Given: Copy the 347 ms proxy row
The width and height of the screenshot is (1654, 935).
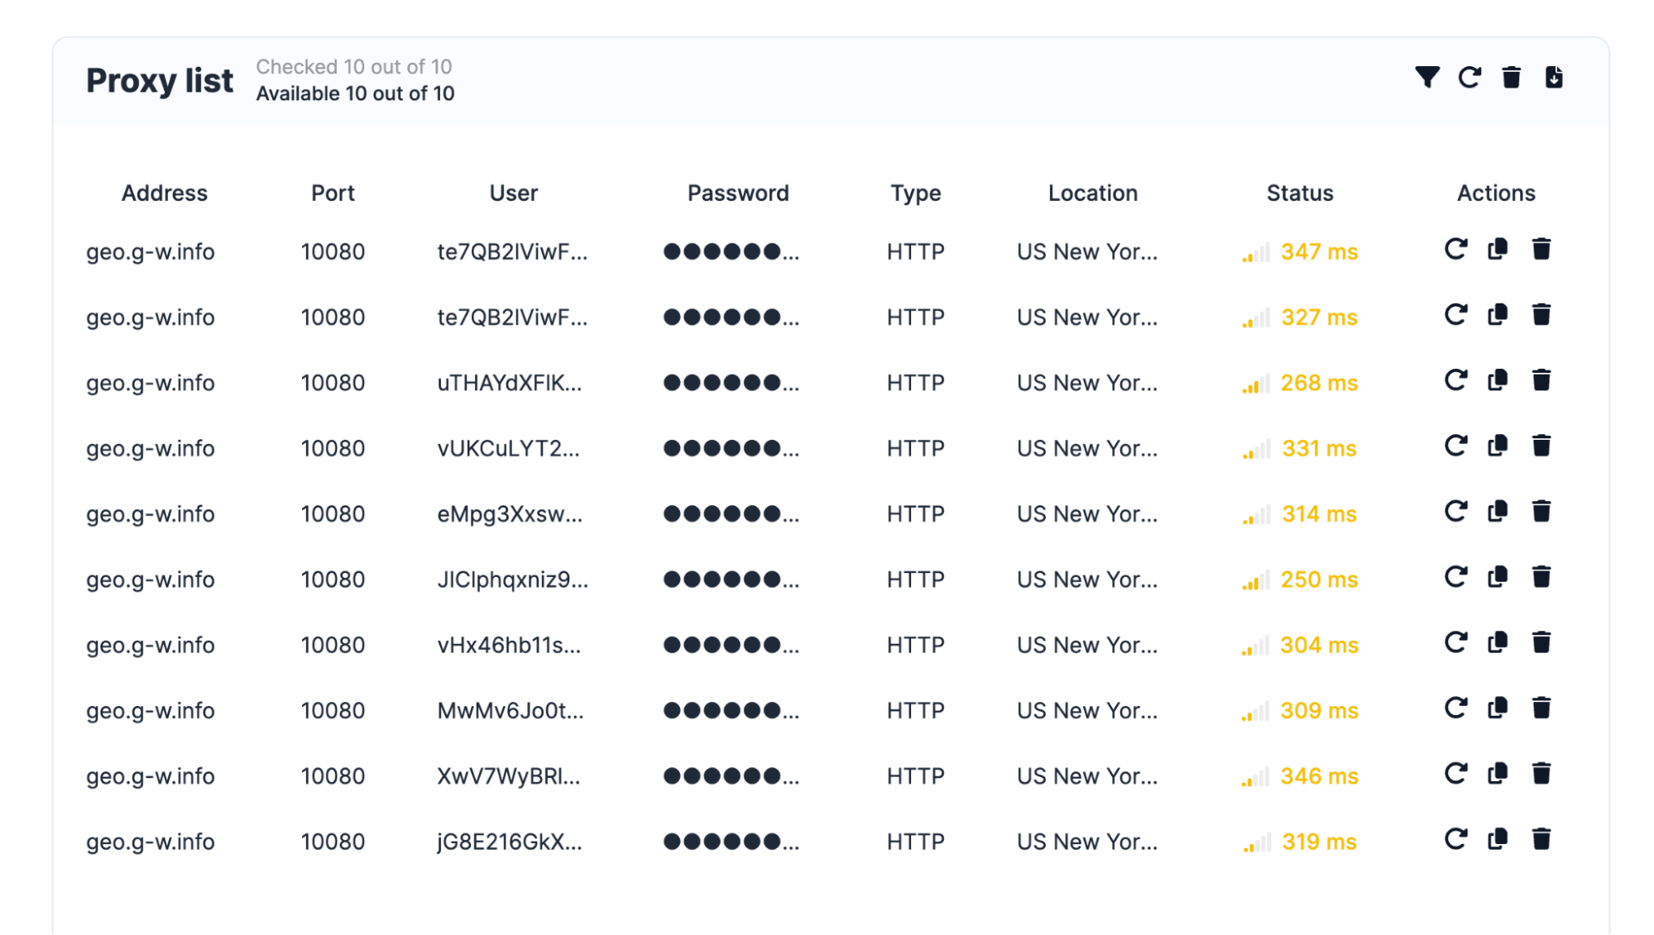Looking at the screenshot, I should tap(1498, 249).
